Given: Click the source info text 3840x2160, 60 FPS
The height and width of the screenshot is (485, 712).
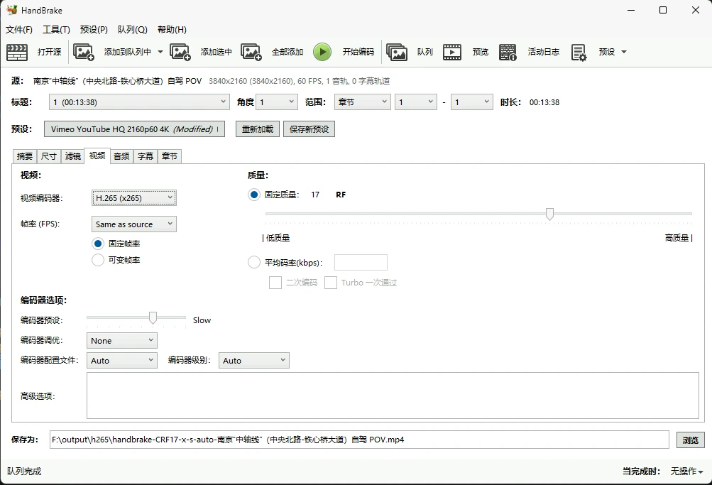Looking at the screenshot, I should [x=300, y=81].
